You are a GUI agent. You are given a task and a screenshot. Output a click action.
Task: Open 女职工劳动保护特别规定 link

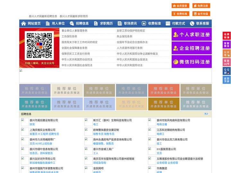tap(131, 31)
